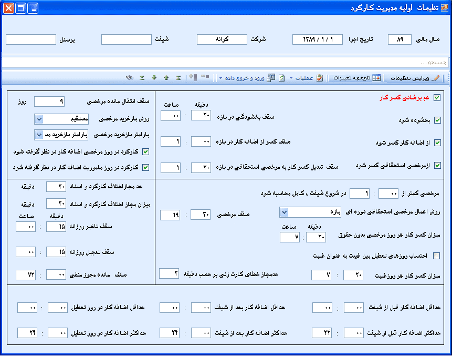Viewport: 452px width, 356px height.
Task: Click the جستجو search field
Action: point(226,63)
